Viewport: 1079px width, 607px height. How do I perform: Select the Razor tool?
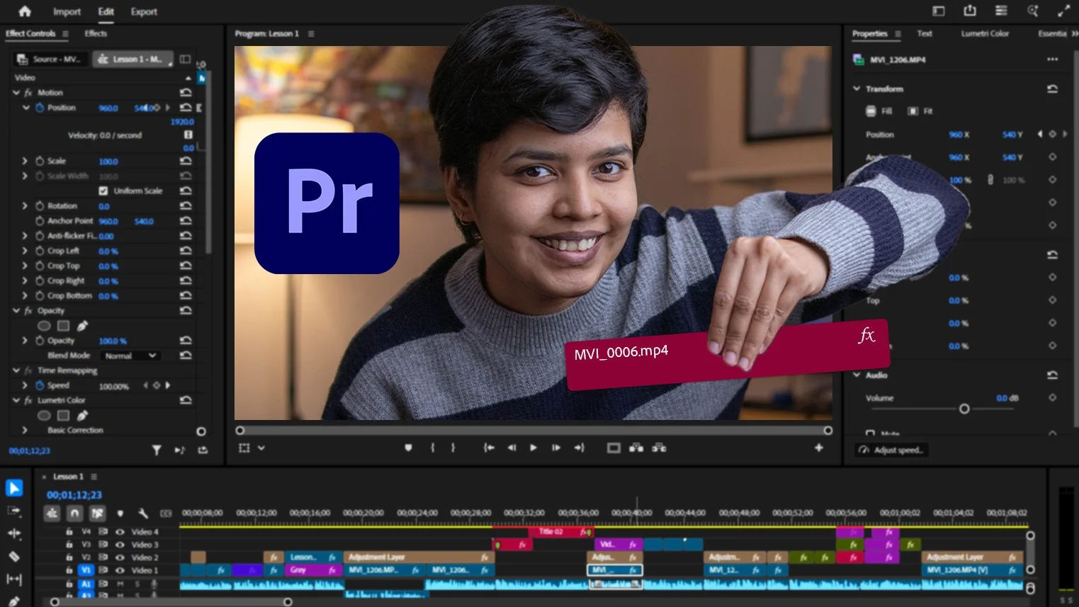14,556
